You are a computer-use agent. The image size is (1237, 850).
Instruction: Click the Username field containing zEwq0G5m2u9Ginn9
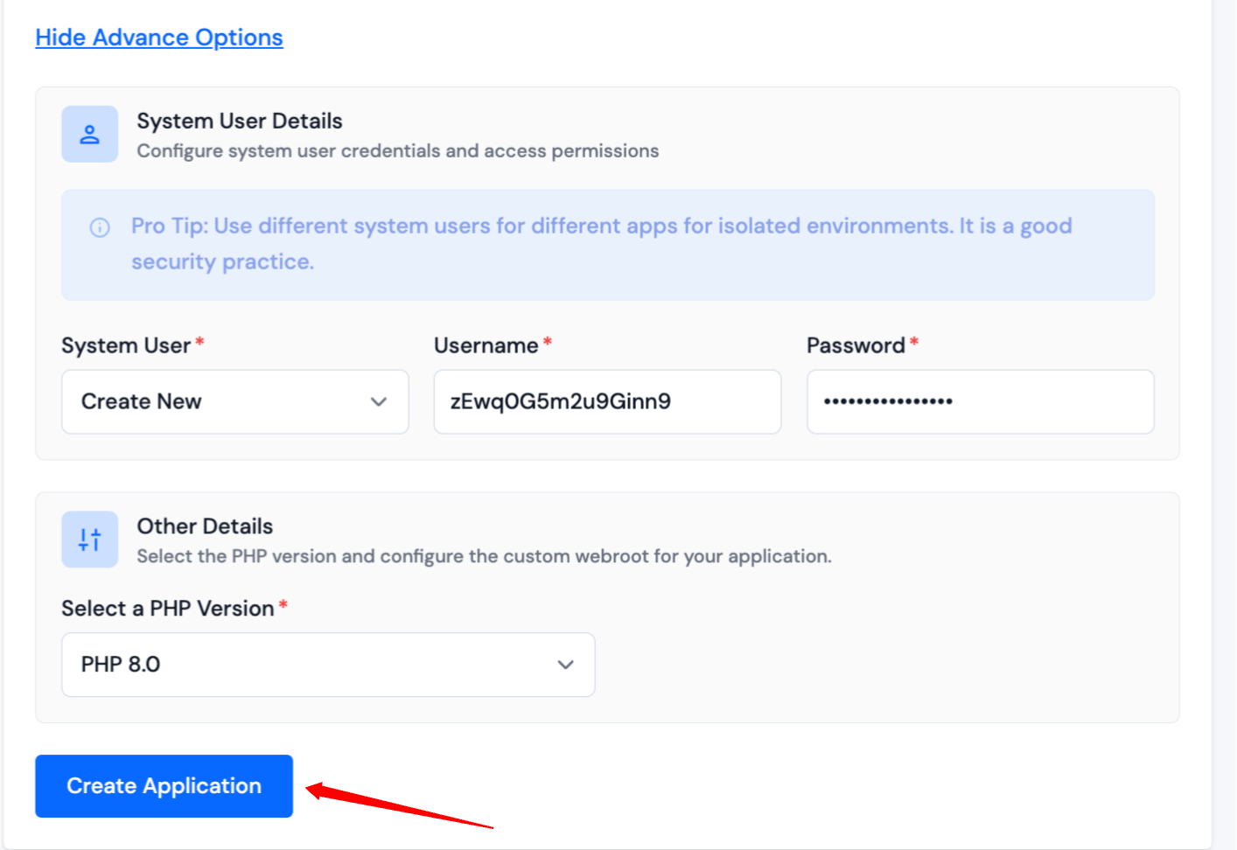(x=607, y=401)
